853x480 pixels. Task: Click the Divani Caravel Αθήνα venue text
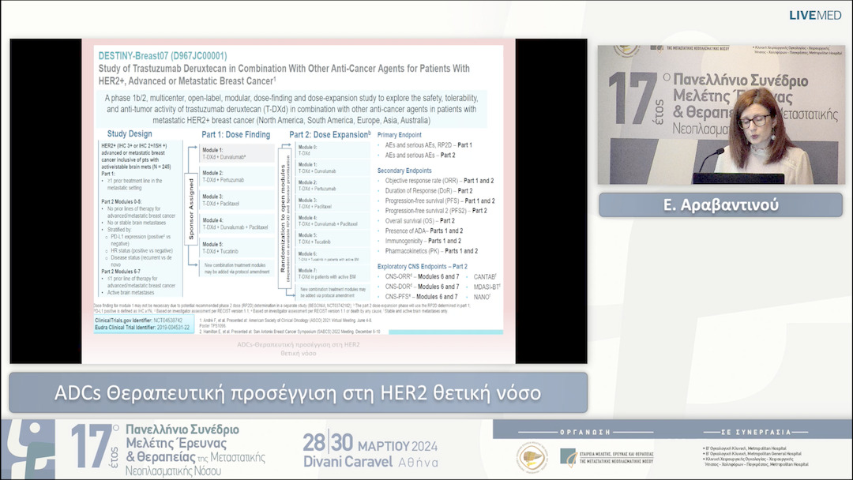click(370, 462)
